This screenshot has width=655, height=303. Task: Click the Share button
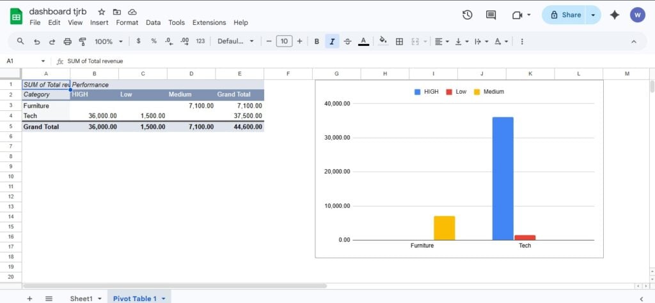click(x=564, y=15)
